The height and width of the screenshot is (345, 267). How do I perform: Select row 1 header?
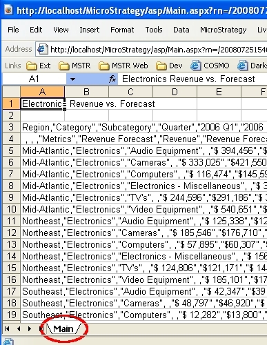[11, 103]
